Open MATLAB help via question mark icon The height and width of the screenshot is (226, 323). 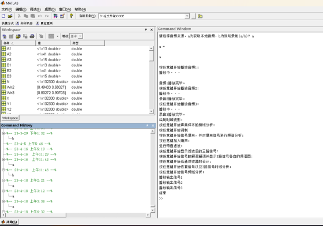(72, 16)
